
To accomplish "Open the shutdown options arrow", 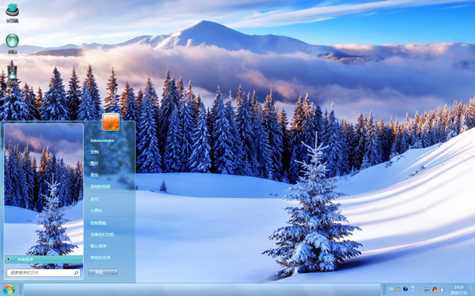I will coord(114,273).
